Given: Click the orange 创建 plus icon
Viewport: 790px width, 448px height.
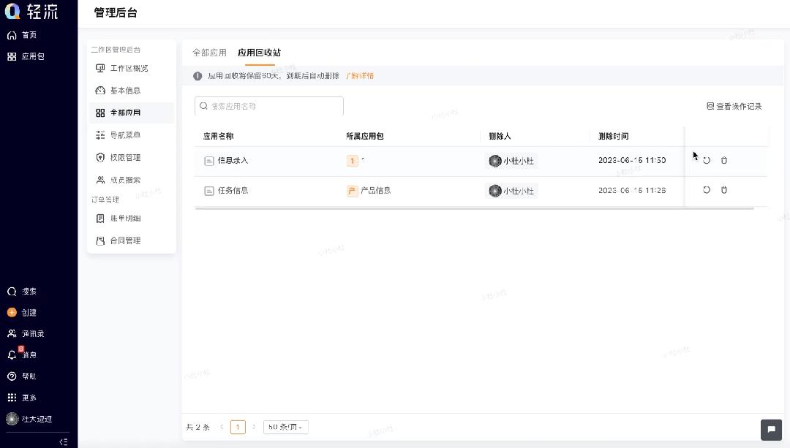Looking at the screenshot, I should coord(11,312).
